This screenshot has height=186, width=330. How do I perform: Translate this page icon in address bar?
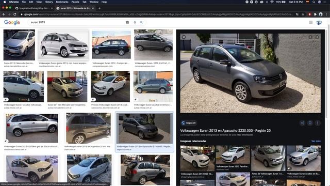(x=297, y=14)
